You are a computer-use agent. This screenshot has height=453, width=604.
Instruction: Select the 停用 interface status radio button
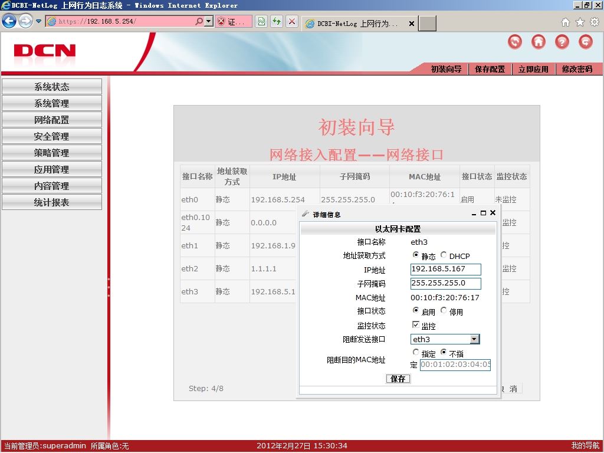click(x=444, y=310)
